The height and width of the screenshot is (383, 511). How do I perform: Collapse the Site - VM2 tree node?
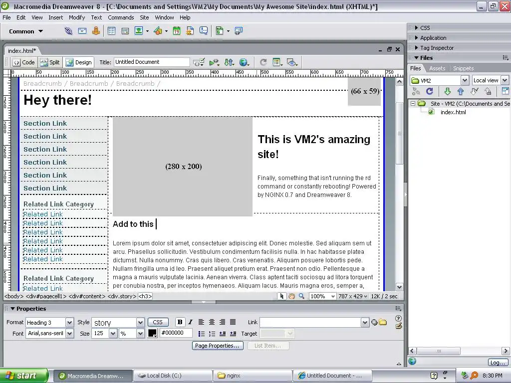coord(413,104)
